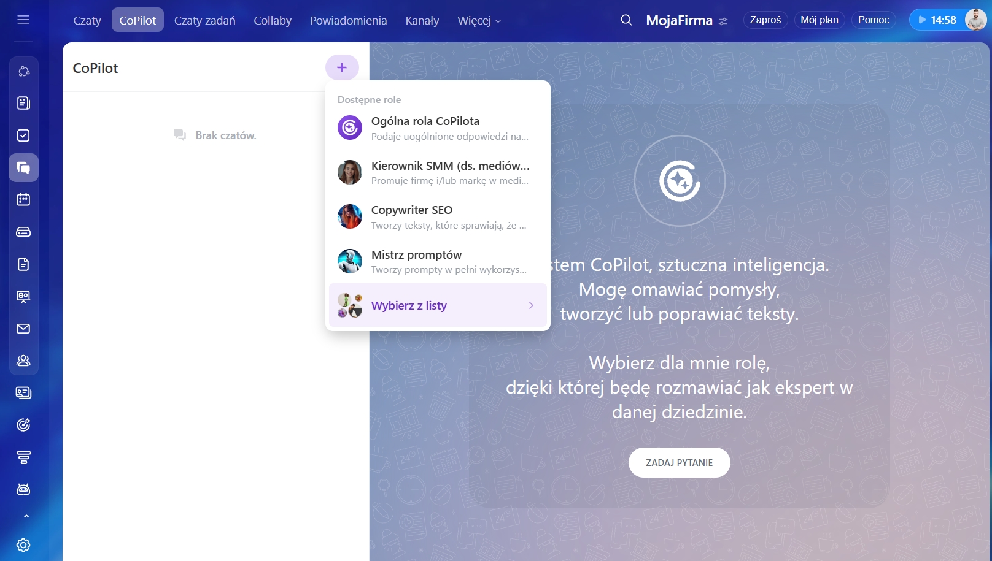The image size is (992, 561).
Task: Click 'Tworzy teksty, które sprawiają, że ...' description
Action: (x=449, y=226)
